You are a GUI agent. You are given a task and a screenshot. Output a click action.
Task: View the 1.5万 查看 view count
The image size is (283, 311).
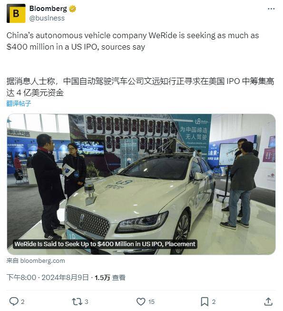pos(110,278)
